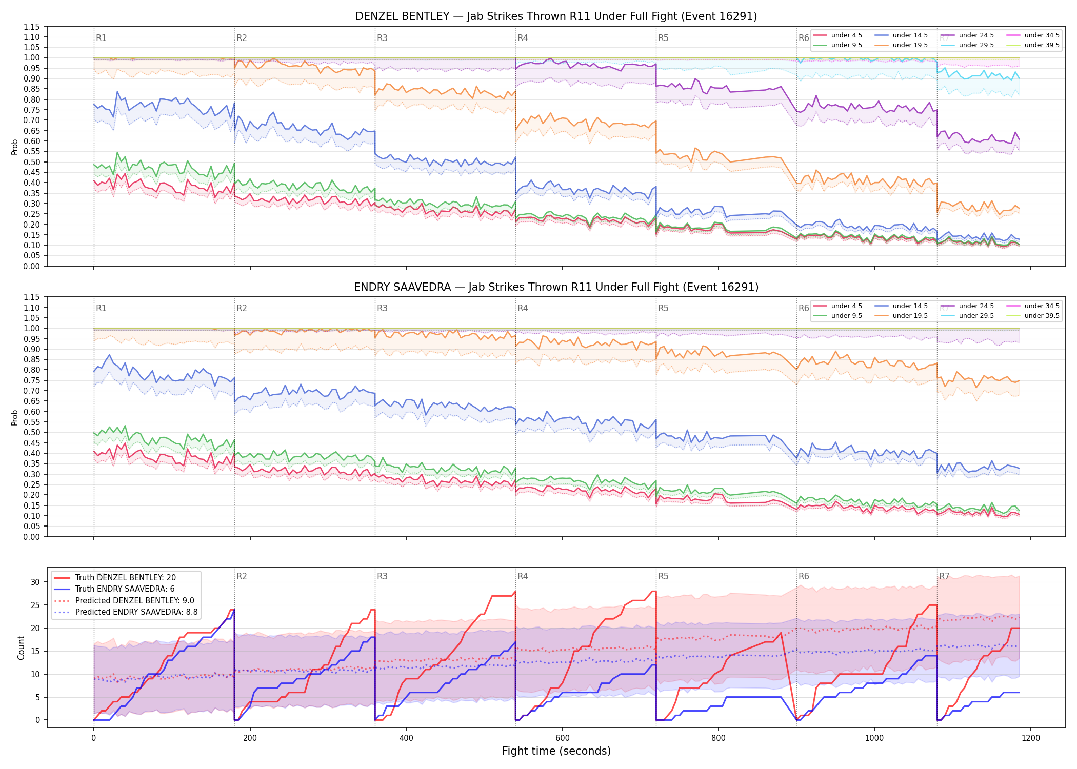Select the R6 round label in Saavedra chart

point(804,308)
